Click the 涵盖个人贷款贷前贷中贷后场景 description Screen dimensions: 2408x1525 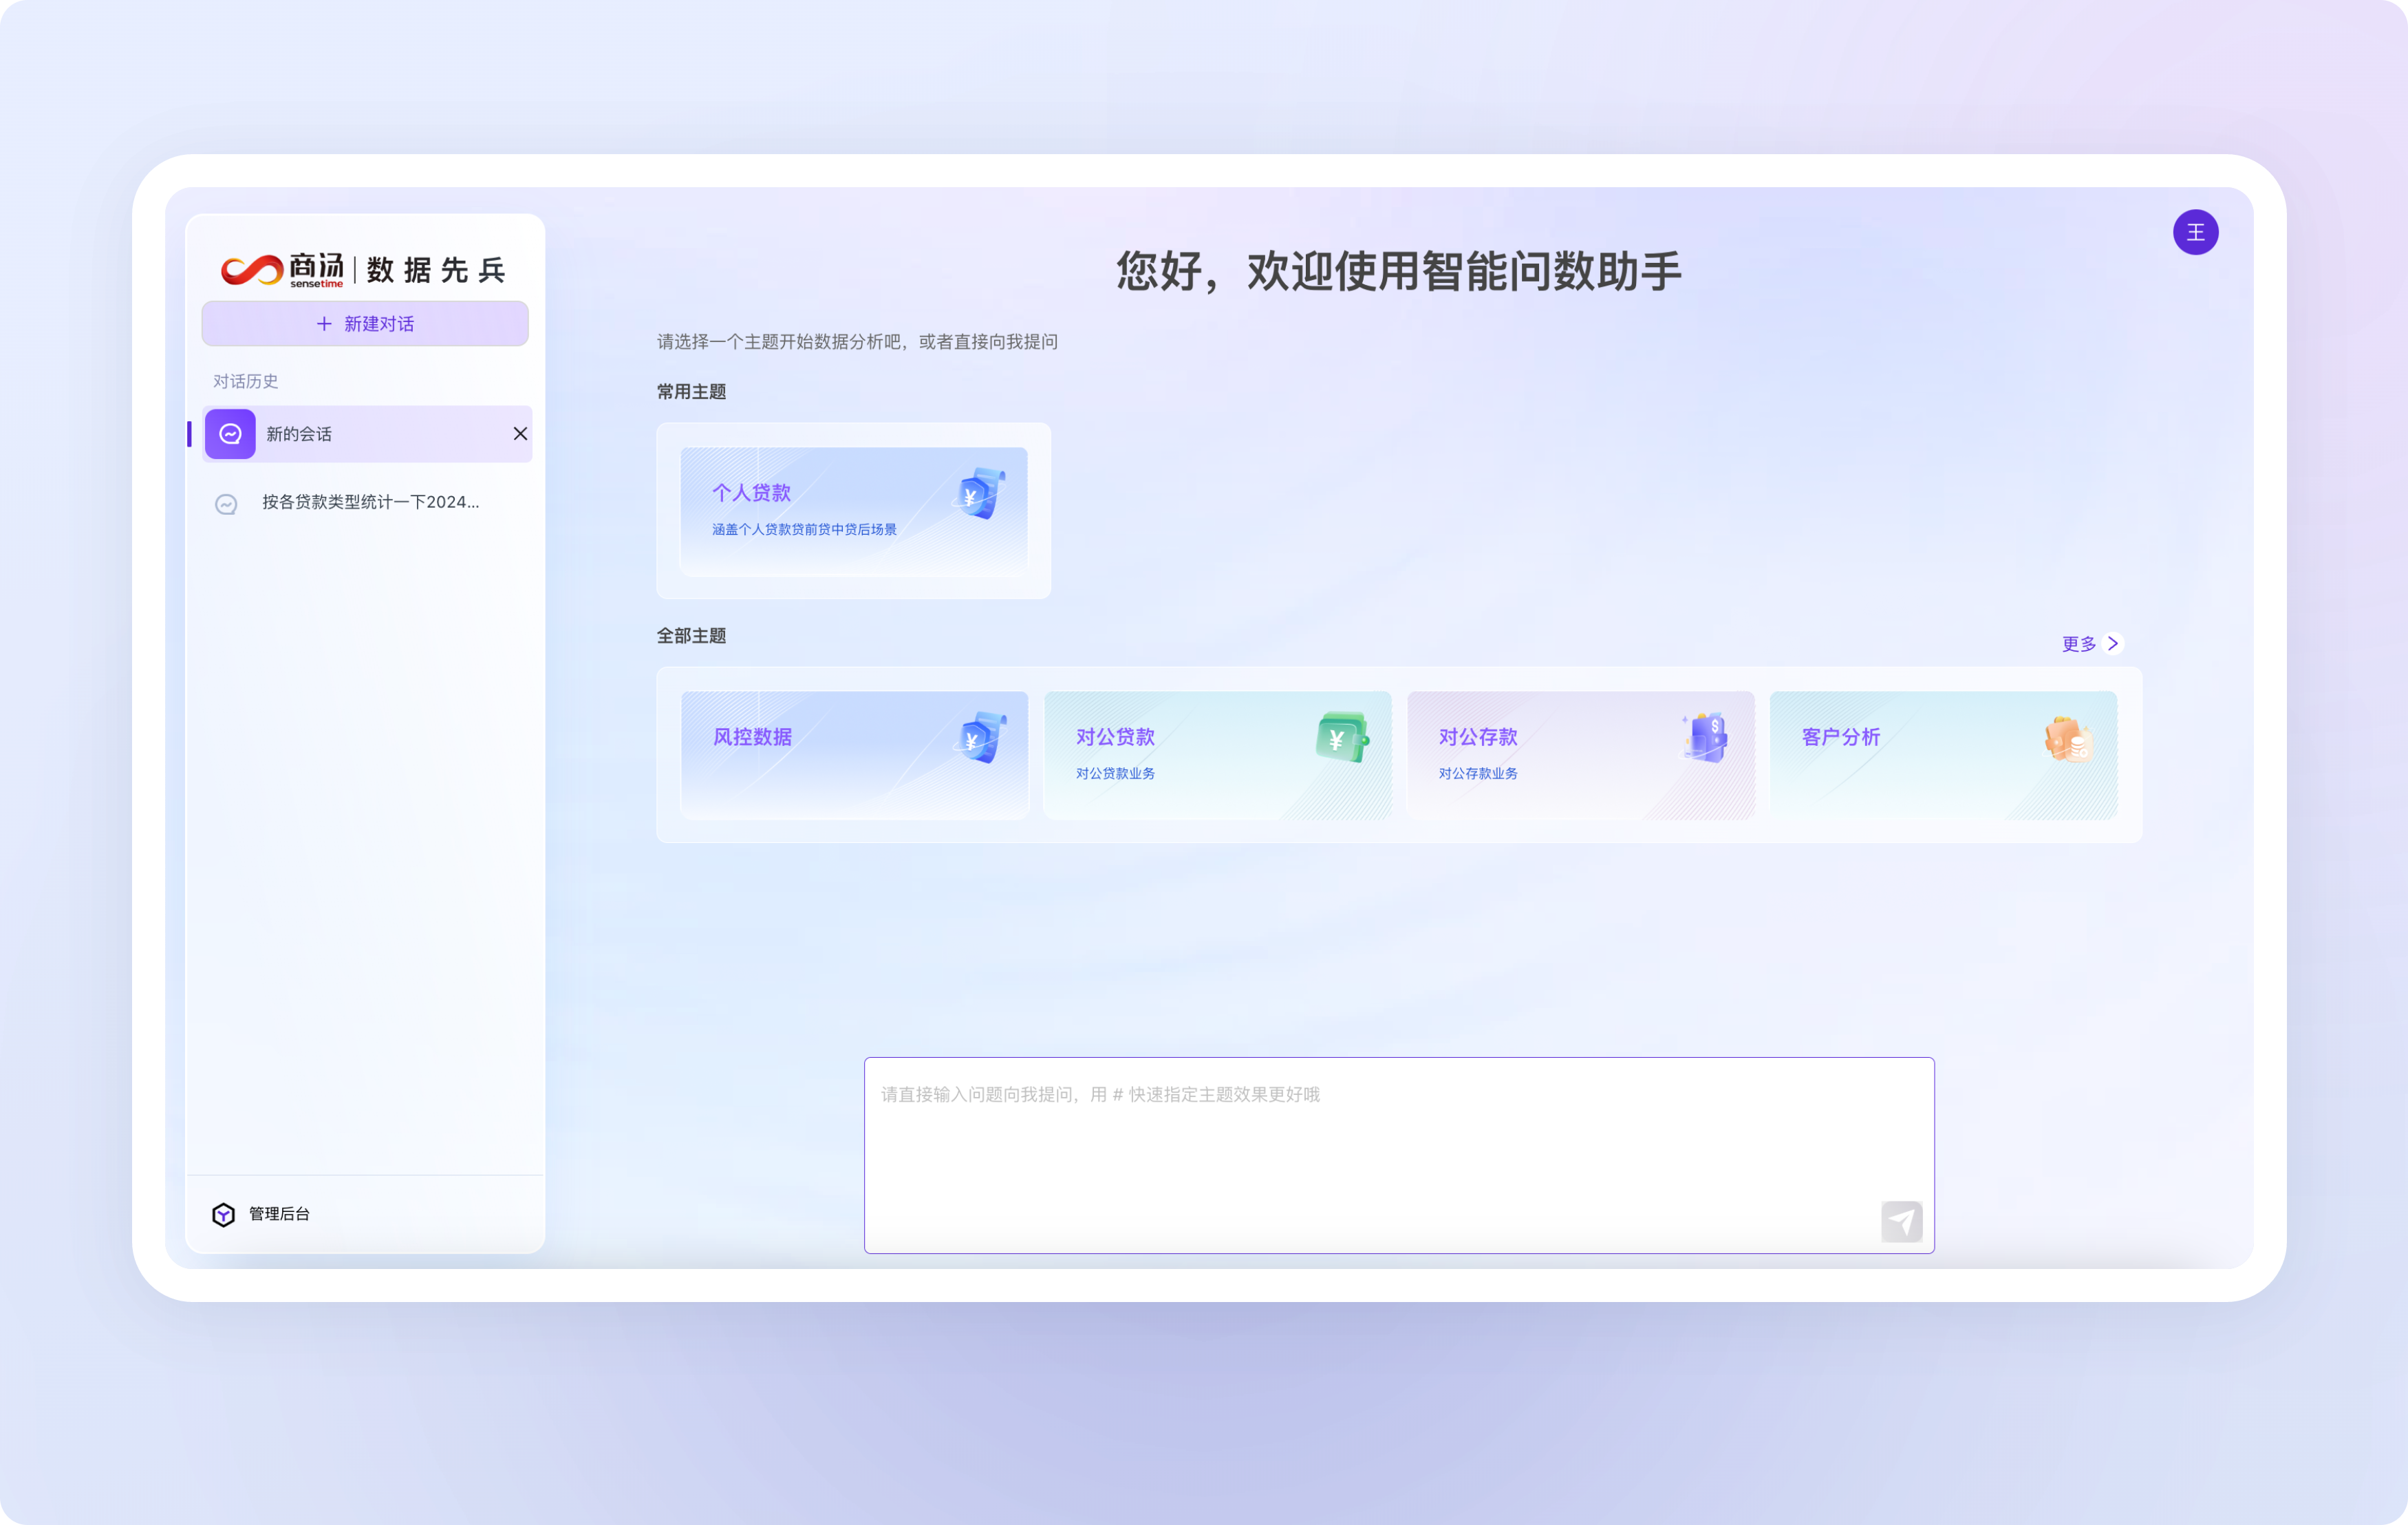click(804, 529)
